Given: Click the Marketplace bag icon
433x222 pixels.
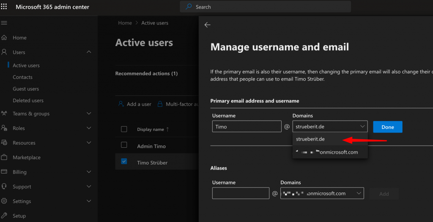Looking at the screenshot, I should click(4, 157).
